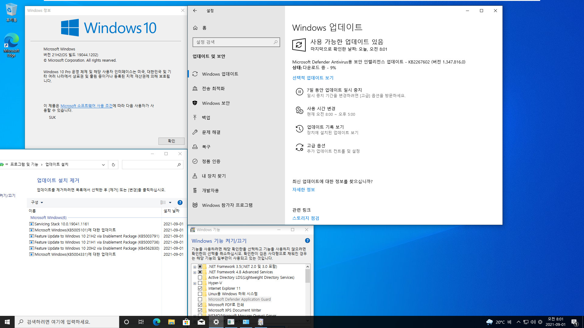Select Servicing Stack 10.0.19041.1161 entry
This screenshot has height=328, width=584.
[106, 224]
